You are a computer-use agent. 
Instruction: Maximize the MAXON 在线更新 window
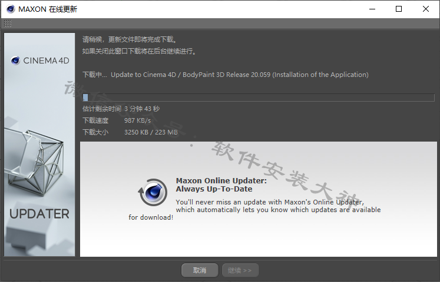coord(399,9)
